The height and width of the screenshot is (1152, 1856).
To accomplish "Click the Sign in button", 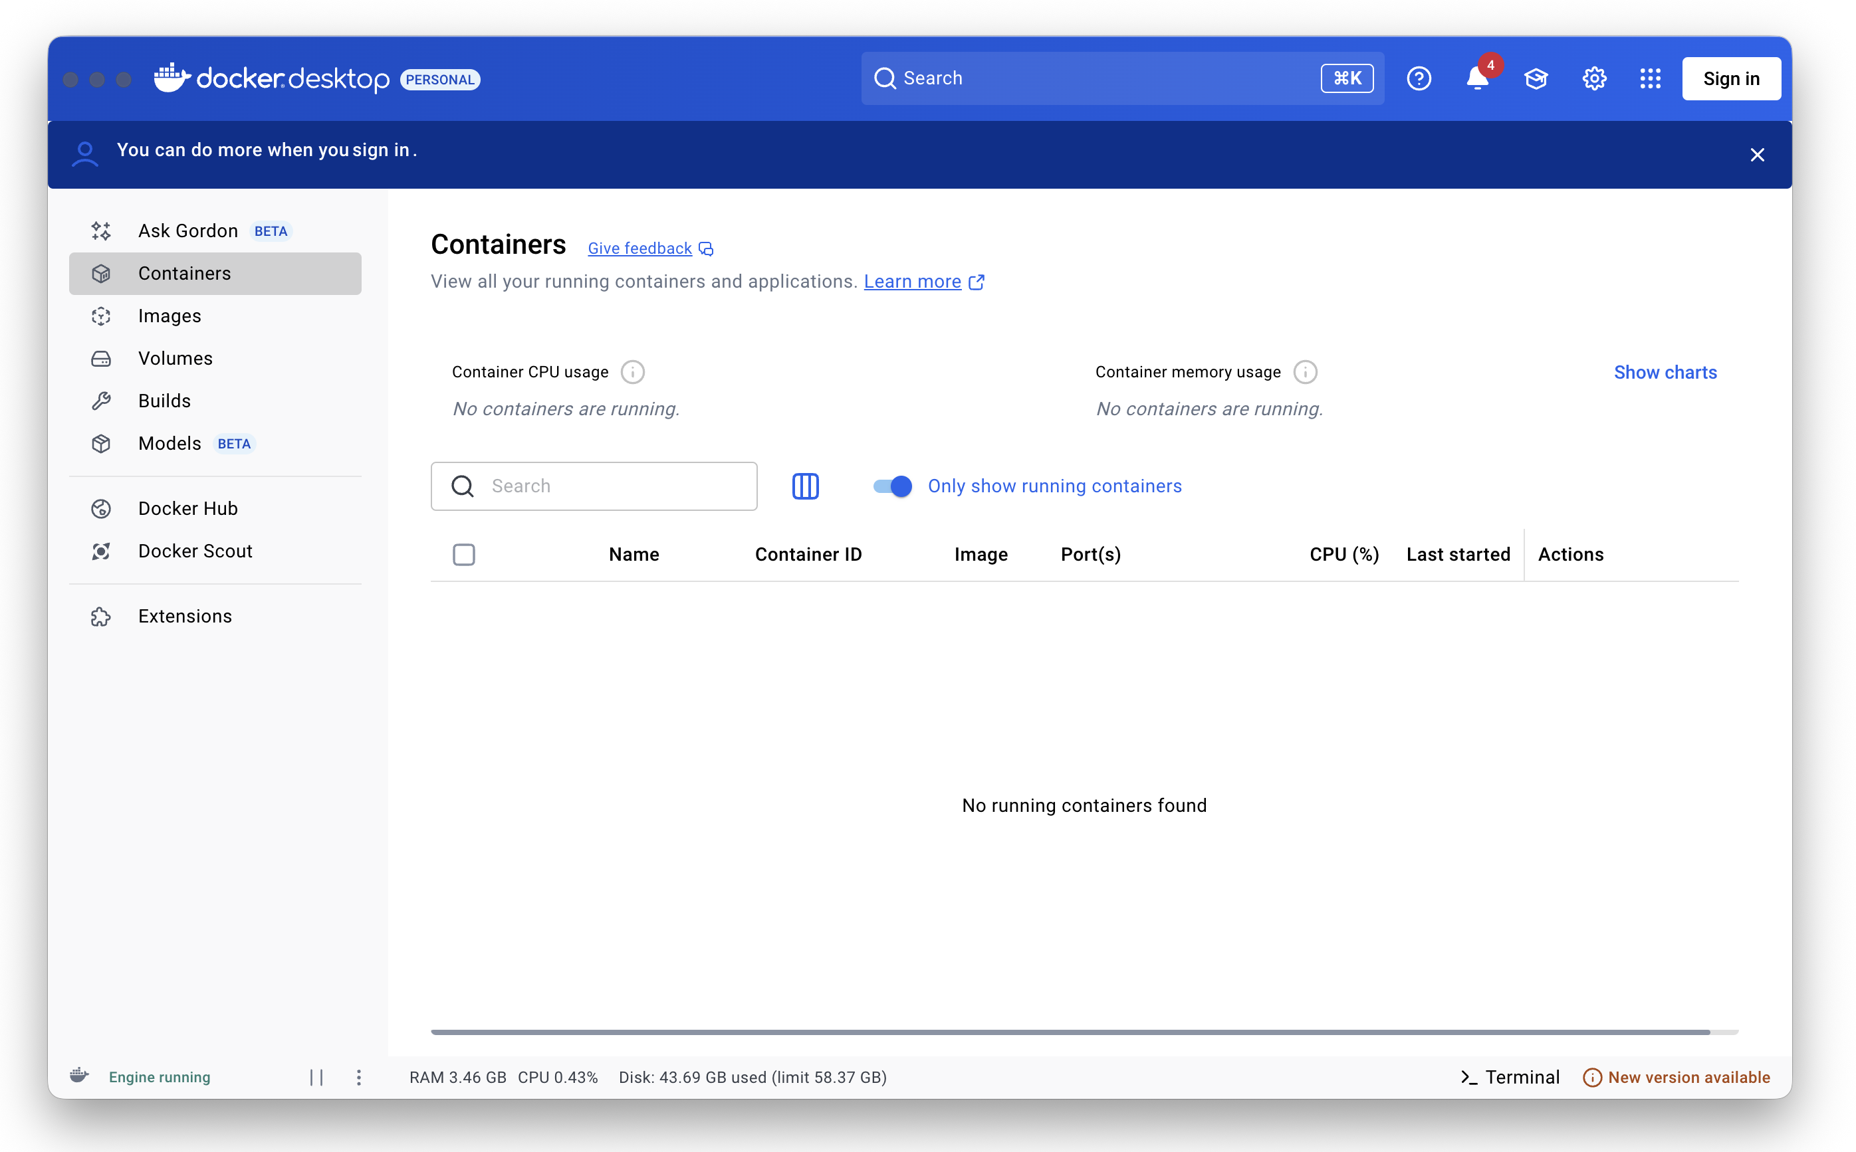I will coord(1731,78).
